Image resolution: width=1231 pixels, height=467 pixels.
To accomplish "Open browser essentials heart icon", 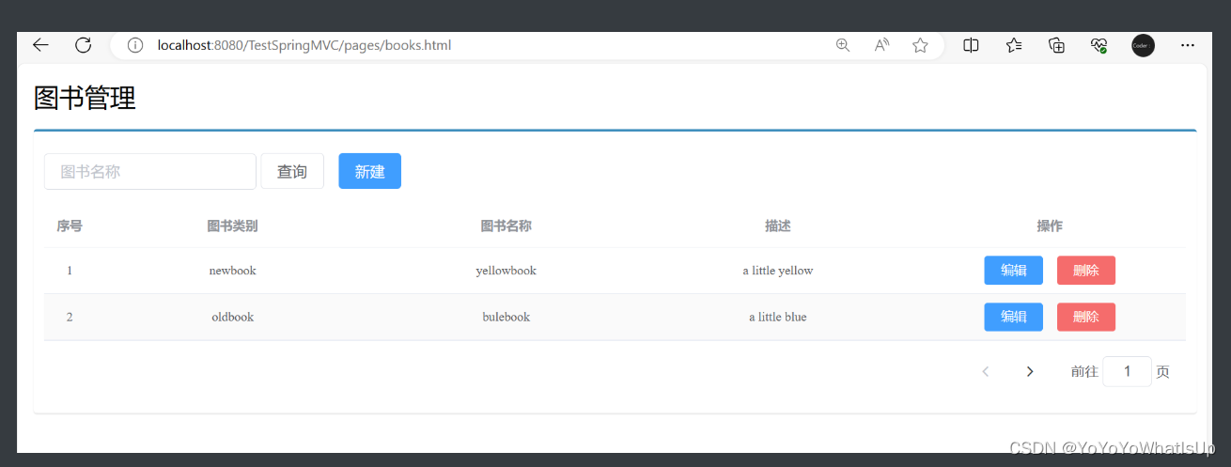I will tap(1099, 45).
